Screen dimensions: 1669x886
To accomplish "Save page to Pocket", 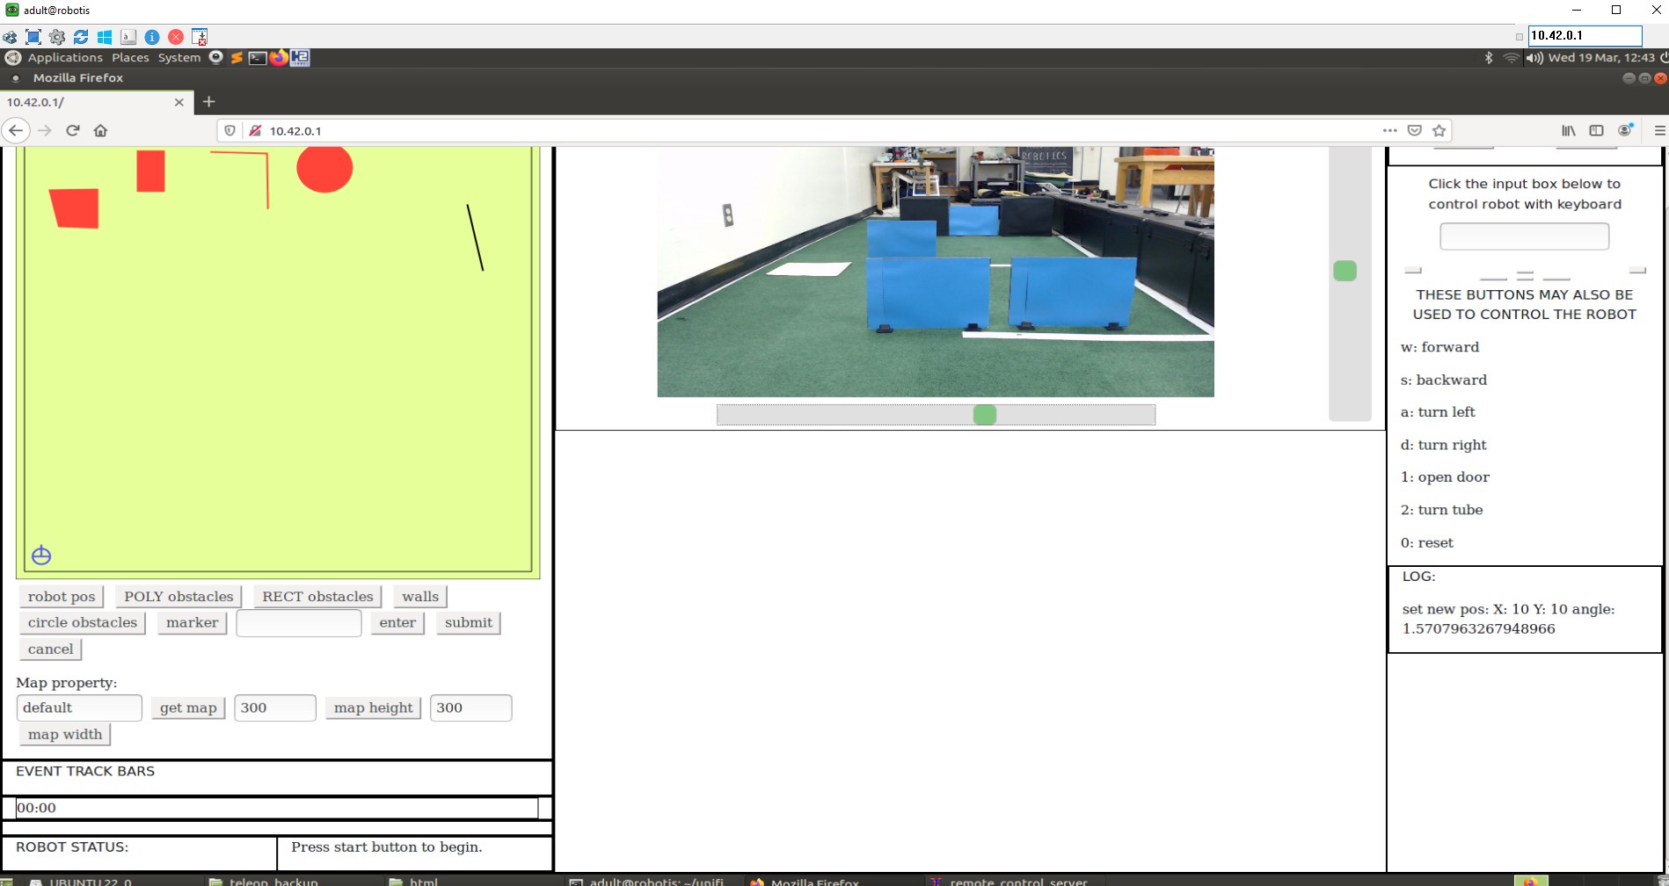I will point(1414,131).
